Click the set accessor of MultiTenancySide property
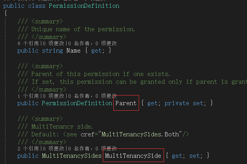This screenshot has width=247, height=164. click(x=194, y=156)
